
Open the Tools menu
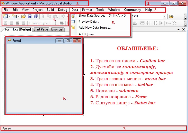[x=100, y=10]
